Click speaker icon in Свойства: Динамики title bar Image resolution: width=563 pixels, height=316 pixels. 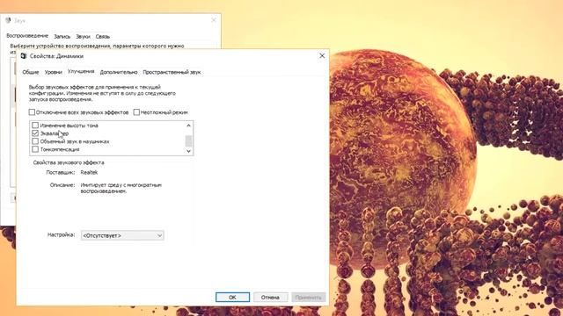24,56
